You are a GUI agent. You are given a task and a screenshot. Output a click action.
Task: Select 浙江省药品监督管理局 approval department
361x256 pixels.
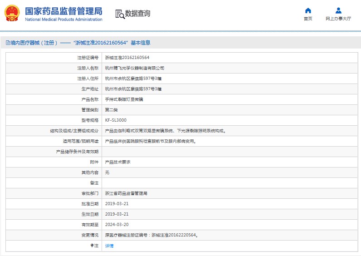click(x=126, y=193)
